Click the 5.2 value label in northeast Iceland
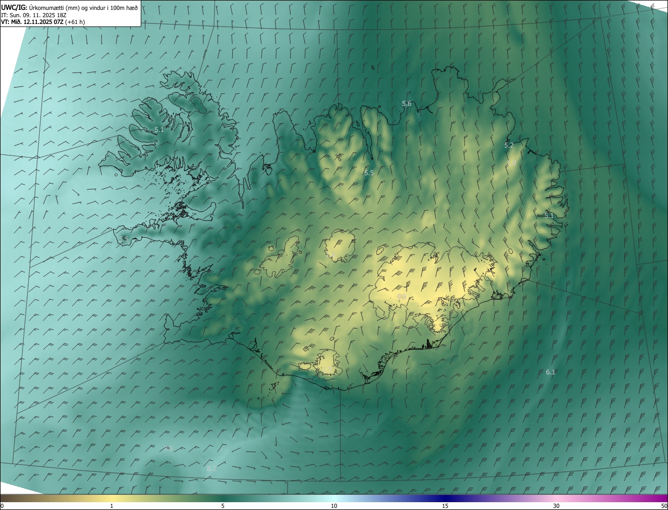 (x=509, y=145)
